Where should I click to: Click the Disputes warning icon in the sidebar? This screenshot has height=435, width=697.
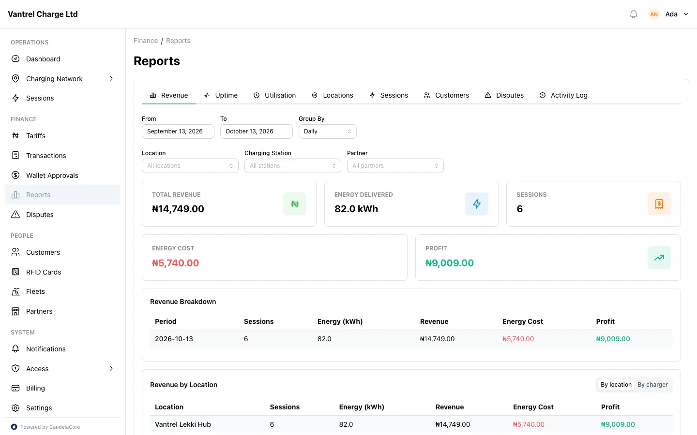pos(15,215)
